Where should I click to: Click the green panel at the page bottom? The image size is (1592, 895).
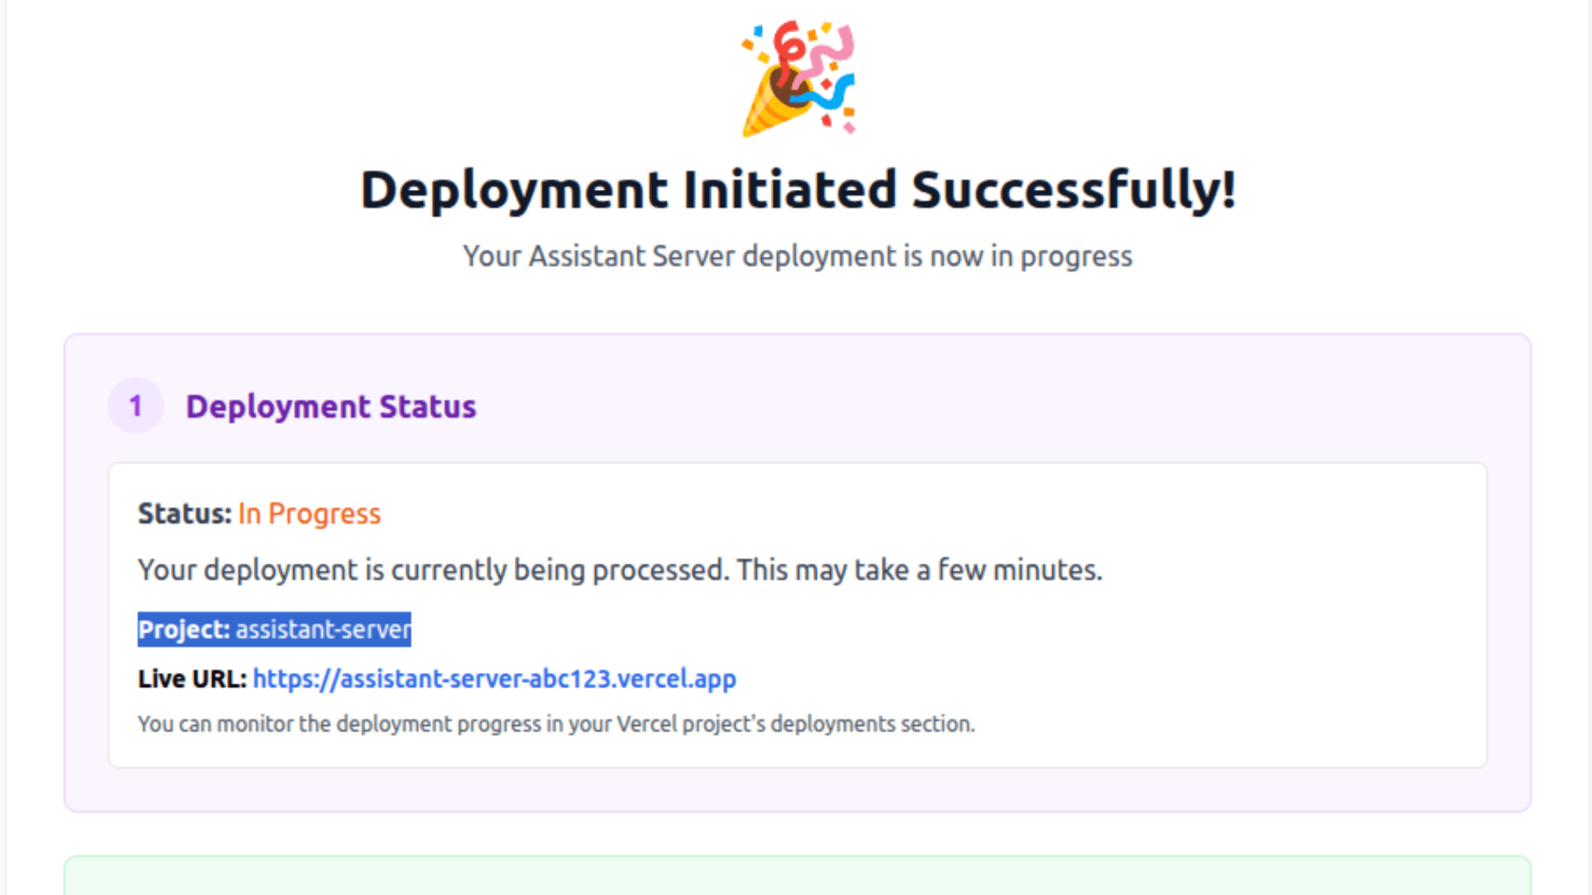point(797,876)
